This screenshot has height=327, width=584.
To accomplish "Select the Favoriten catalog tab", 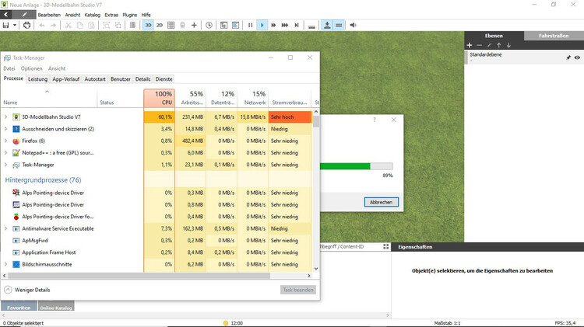I will (19, 307).
